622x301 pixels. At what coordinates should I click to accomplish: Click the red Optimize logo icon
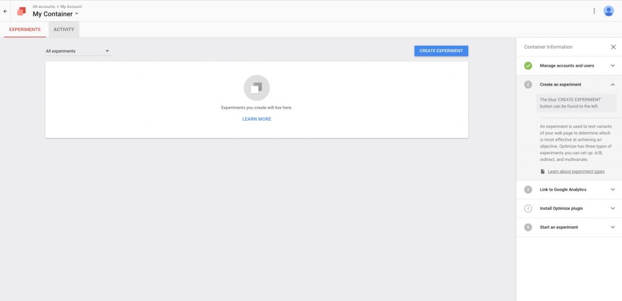(x=21, y=11)
